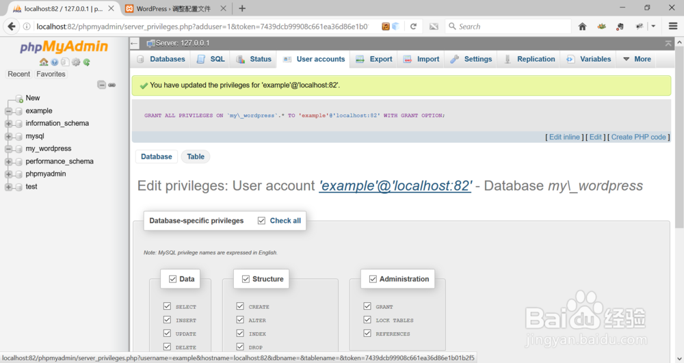
Task: Select the Table sub-tab button
Action: pyautogui.click(x=196, y=157)
